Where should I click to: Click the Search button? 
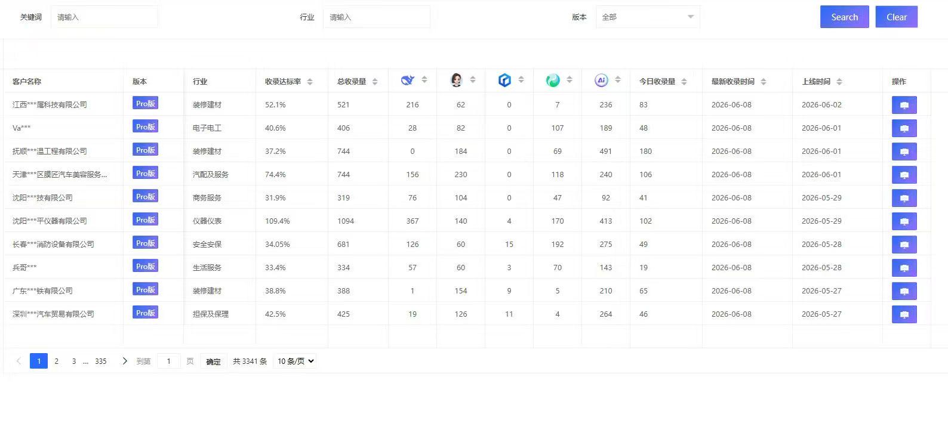click(844, 17)
